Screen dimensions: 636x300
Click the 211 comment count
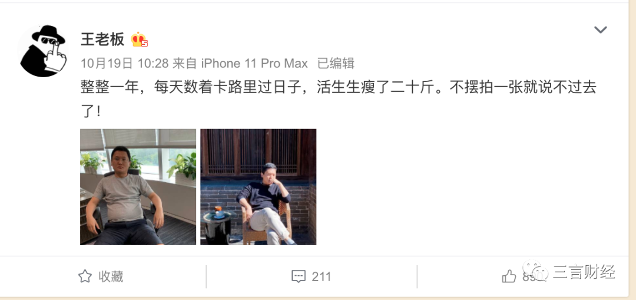[322, 277]
